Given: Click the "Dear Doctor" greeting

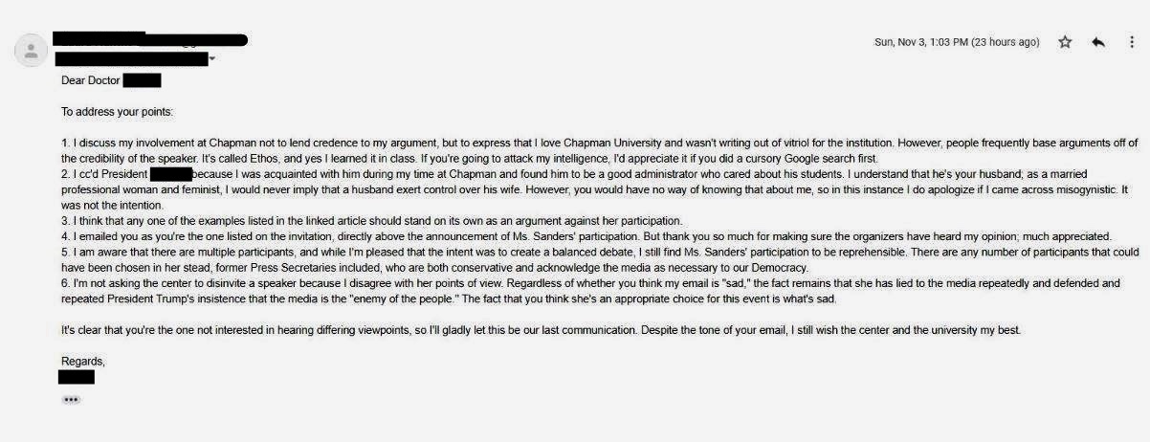Looking at the screenshot, I should point(91,80).
